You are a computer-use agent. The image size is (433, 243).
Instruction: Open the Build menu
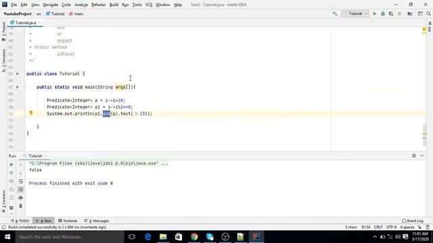pyautogui.click(x=114, y=5)
